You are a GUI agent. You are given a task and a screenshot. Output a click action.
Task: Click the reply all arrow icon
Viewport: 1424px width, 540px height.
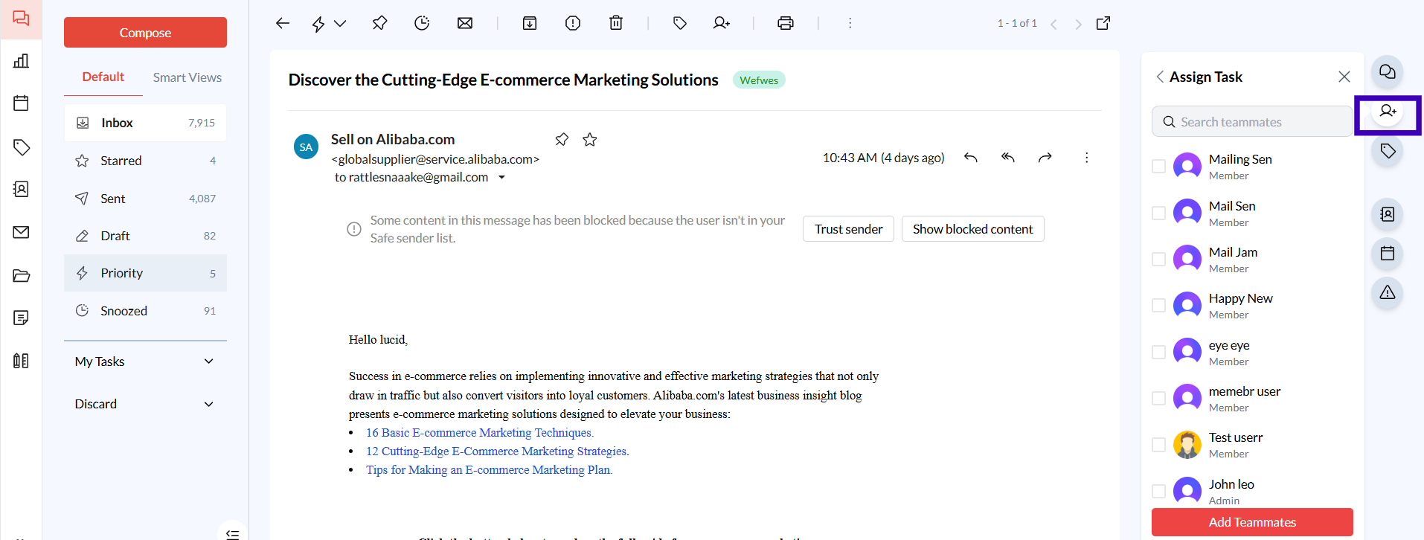(x=1008, y=158)
